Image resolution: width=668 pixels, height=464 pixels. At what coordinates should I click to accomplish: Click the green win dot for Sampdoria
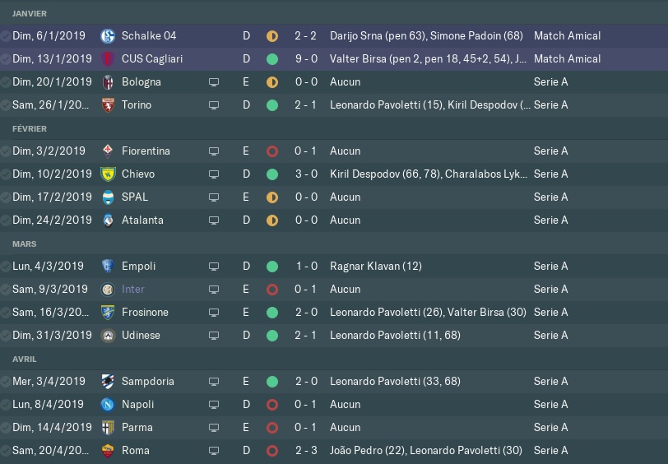(x=272, y=382)
